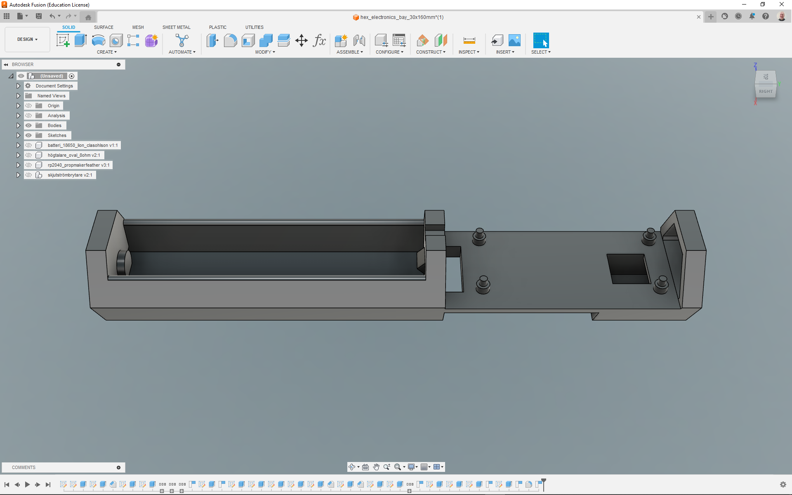Select the Offset Plane construct tool
The image size is (792, 495).
coord(422,40)
